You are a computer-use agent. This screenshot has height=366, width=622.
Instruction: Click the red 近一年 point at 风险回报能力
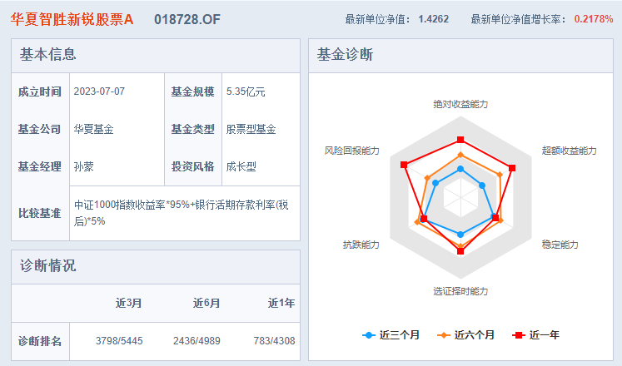(405, 164)
